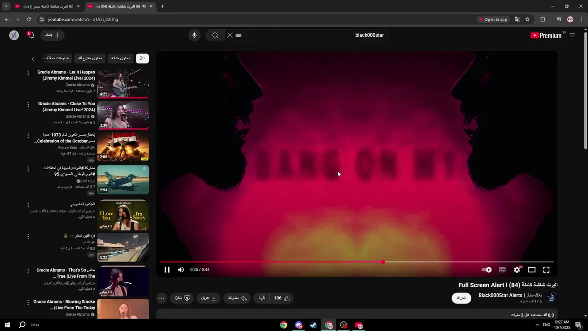Image resolution: width=588 pixels, height=331 pixels.
Task: Open YouTube Premium home logo
Action: [546, 35]
